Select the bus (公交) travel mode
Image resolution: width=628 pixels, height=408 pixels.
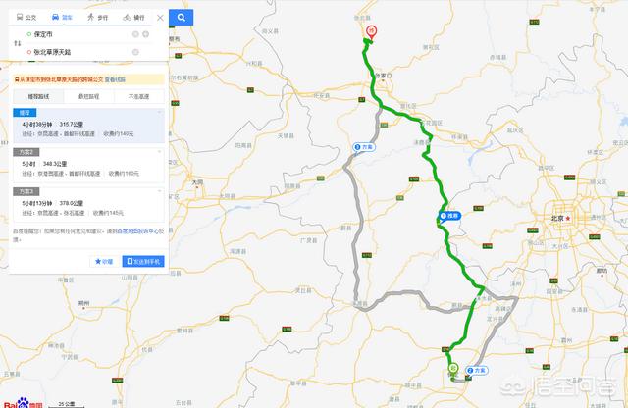pos(26,18)
